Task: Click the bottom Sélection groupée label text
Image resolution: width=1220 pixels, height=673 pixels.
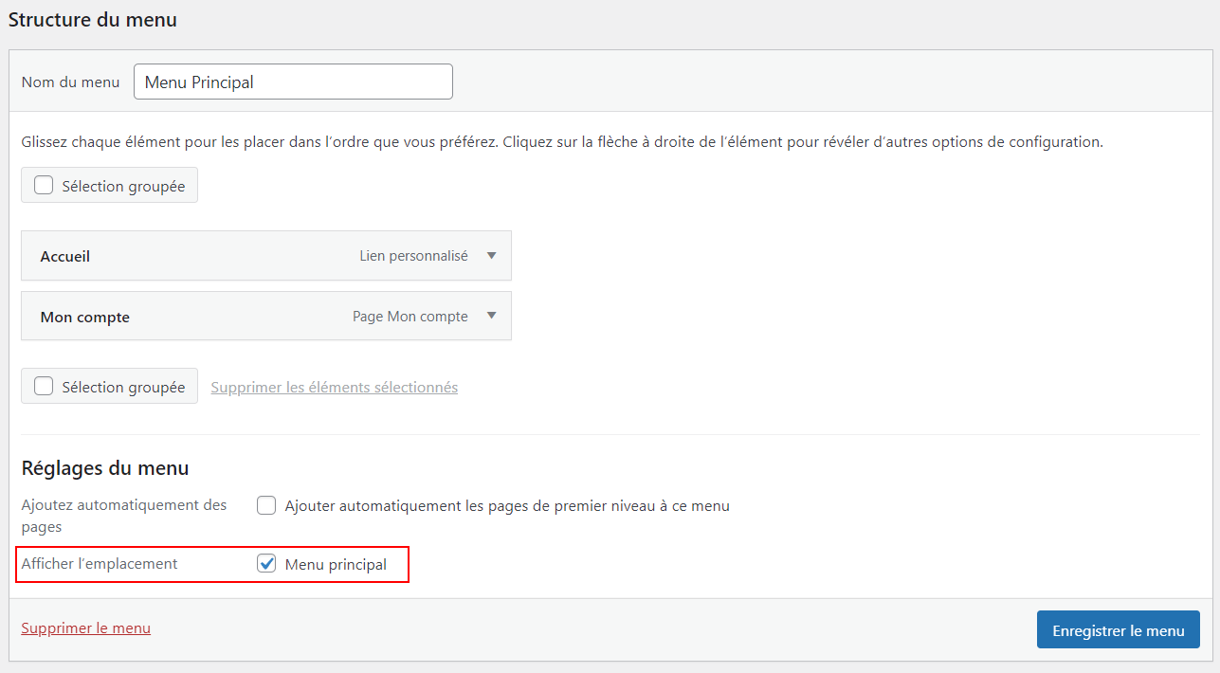Action: 123,388
